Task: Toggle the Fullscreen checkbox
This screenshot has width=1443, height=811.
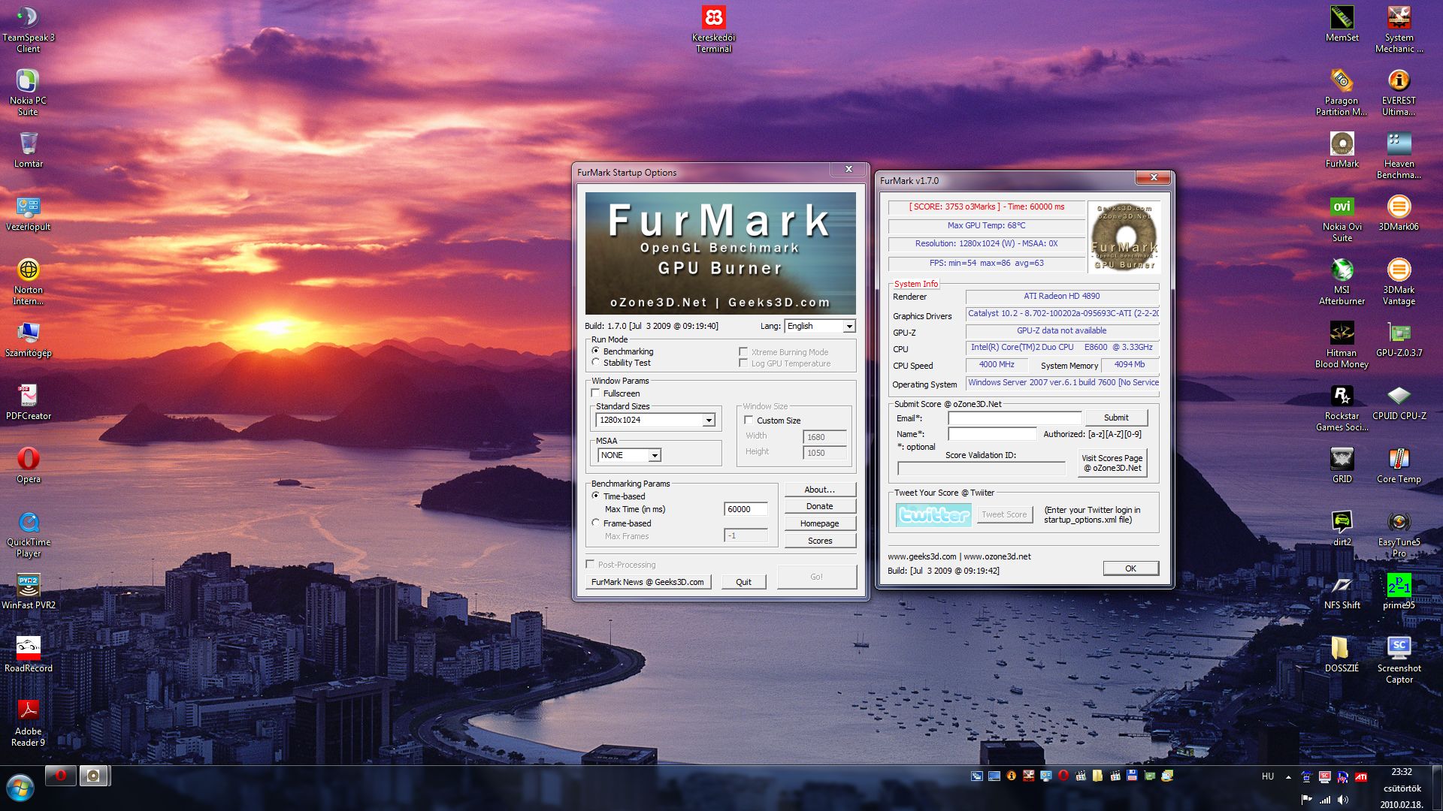Action: click(596, 393)
